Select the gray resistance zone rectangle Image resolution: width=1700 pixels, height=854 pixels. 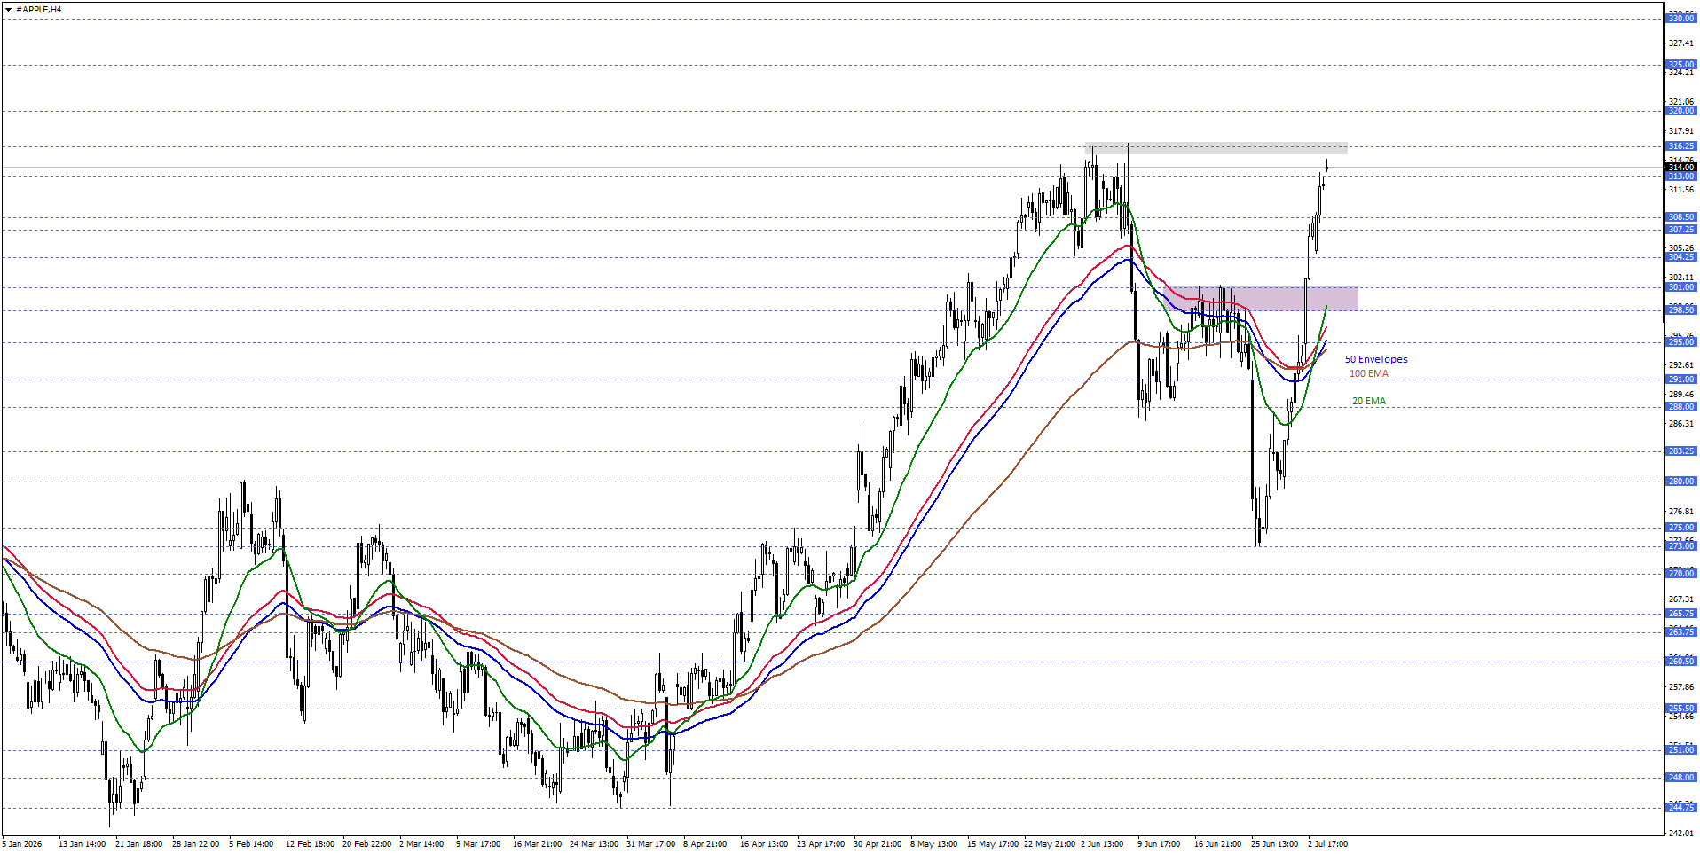1216,148
